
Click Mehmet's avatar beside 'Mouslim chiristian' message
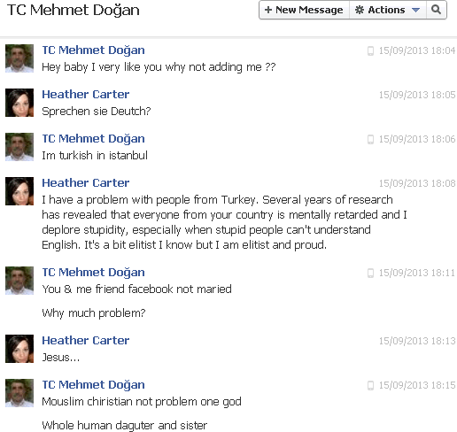pos(19,393)
